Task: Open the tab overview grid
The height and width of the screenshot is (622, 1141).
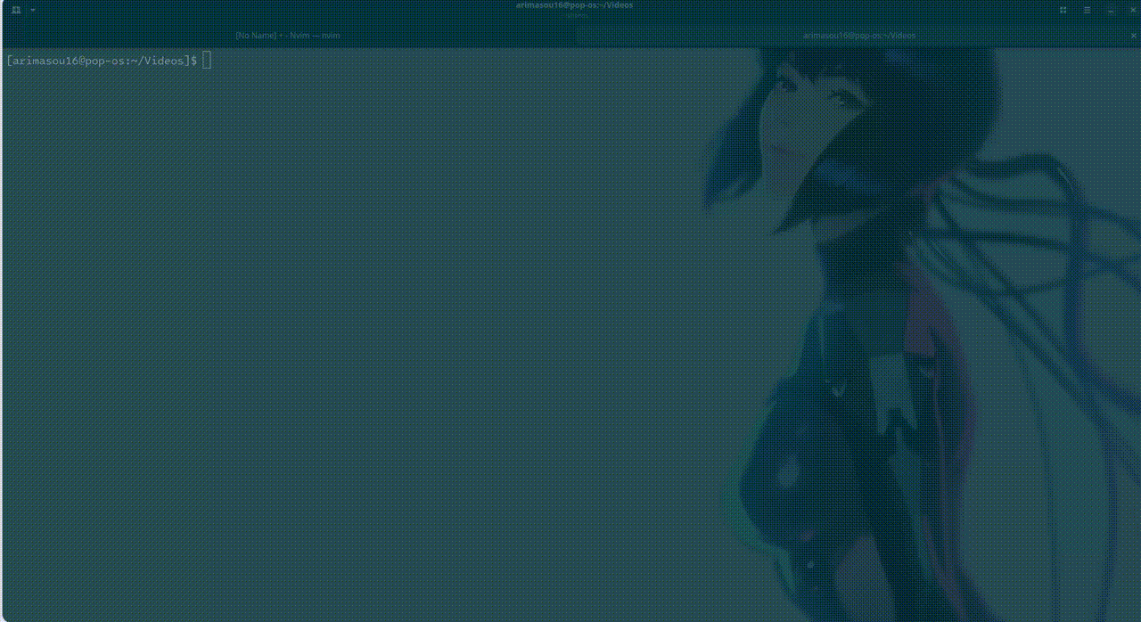Action: 1063,10
